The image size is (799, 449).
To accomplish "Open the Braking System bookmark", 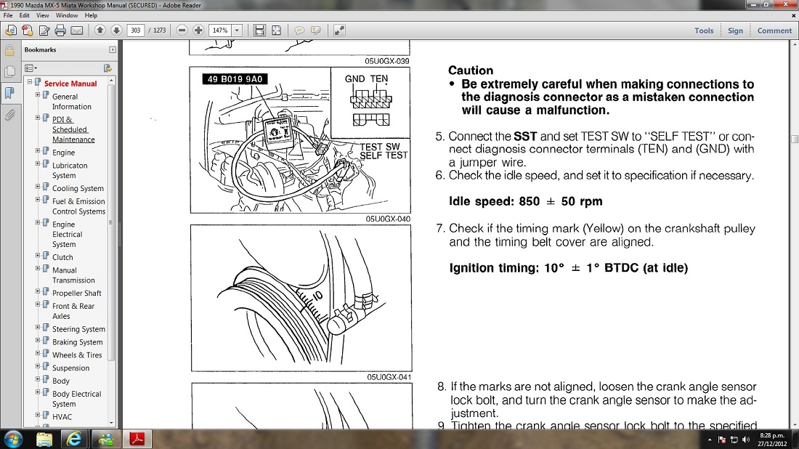I will pyautogui.click(x=77, y=342).
